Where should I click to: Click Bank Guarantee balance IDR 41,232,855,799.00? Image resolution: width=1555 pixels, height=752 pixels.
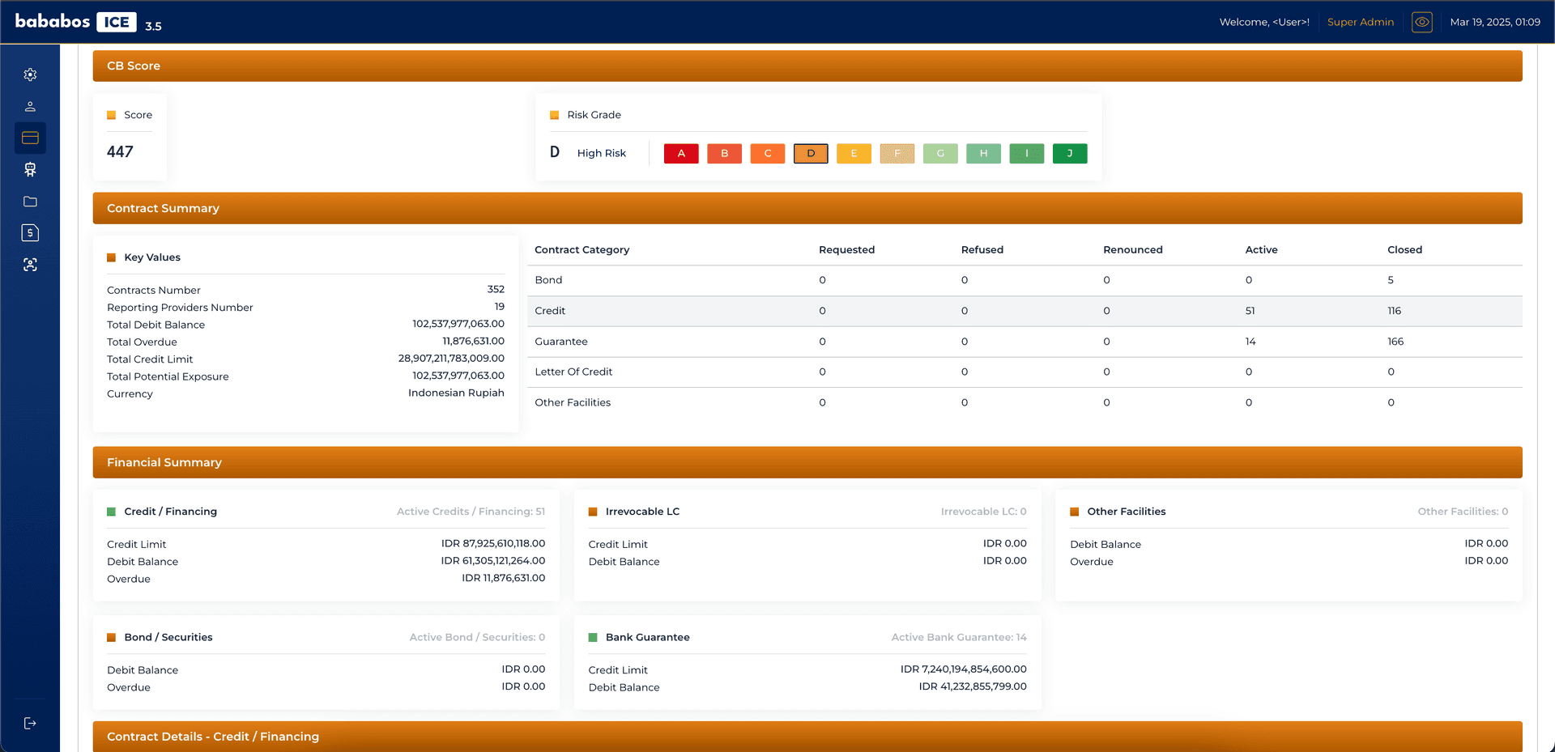pyautogui.click(x=973, y=686)
